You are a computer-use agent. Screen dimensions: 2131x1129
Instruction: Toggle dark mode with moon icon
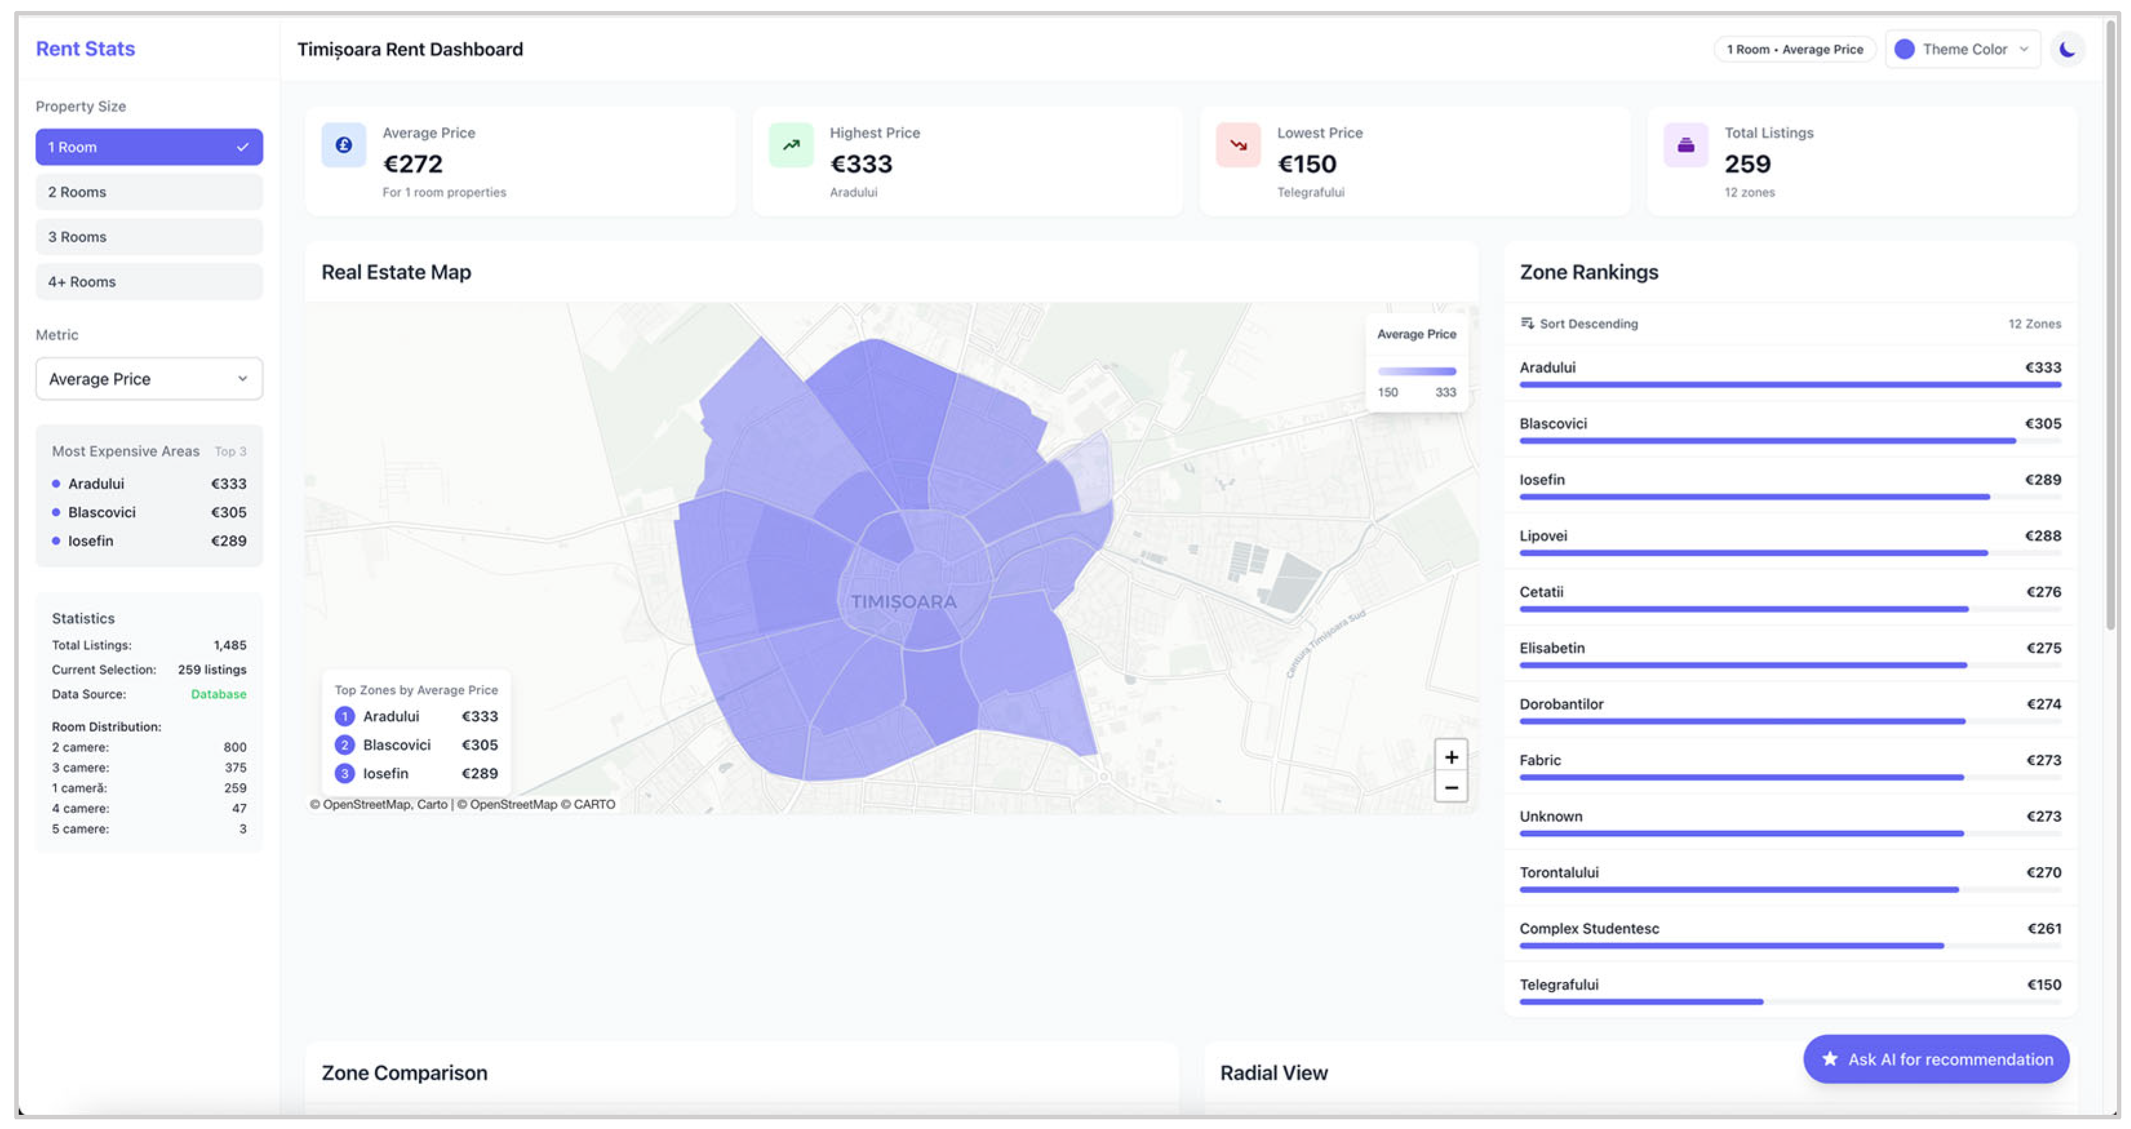click(2066, 50)
